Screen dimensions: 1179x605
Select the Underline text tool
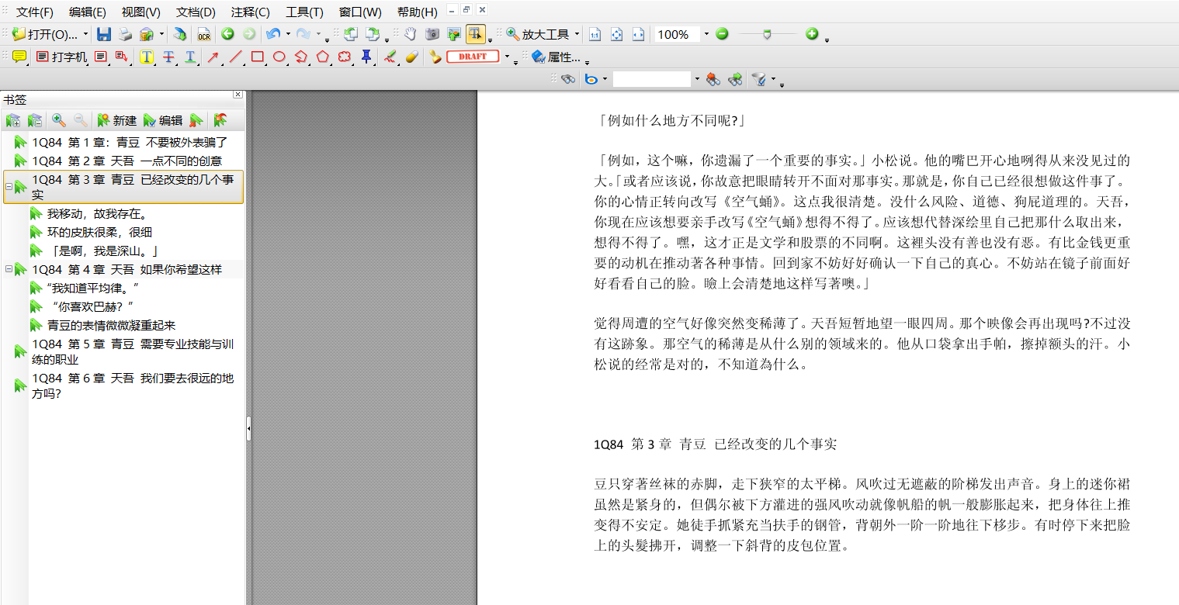[x=190, y=57]
